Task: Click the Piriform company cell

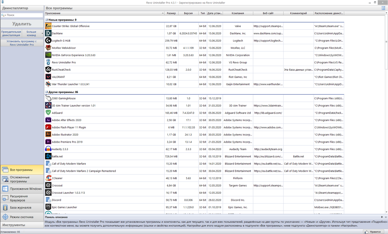Action: pos(238,178)
